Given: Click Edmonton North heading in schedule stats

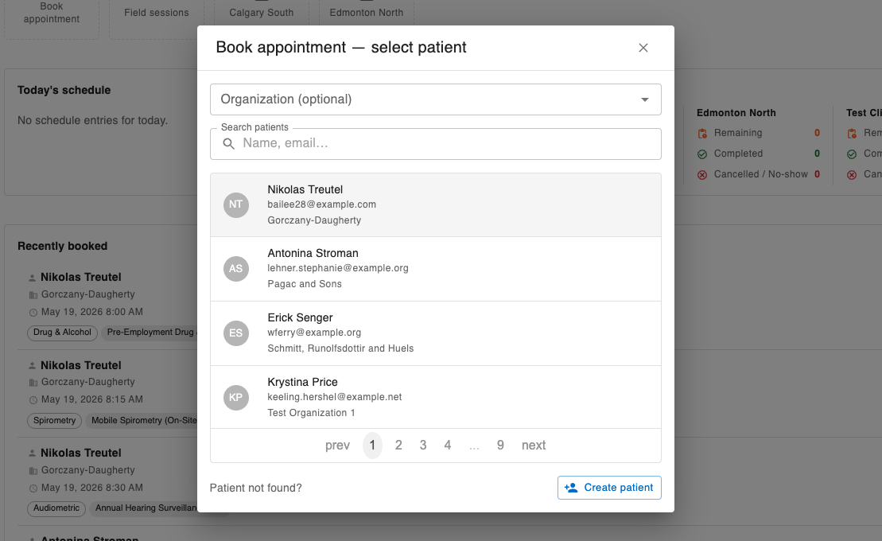Looking at the screenshot, I should pyautogui.click(x=736, y=113).
